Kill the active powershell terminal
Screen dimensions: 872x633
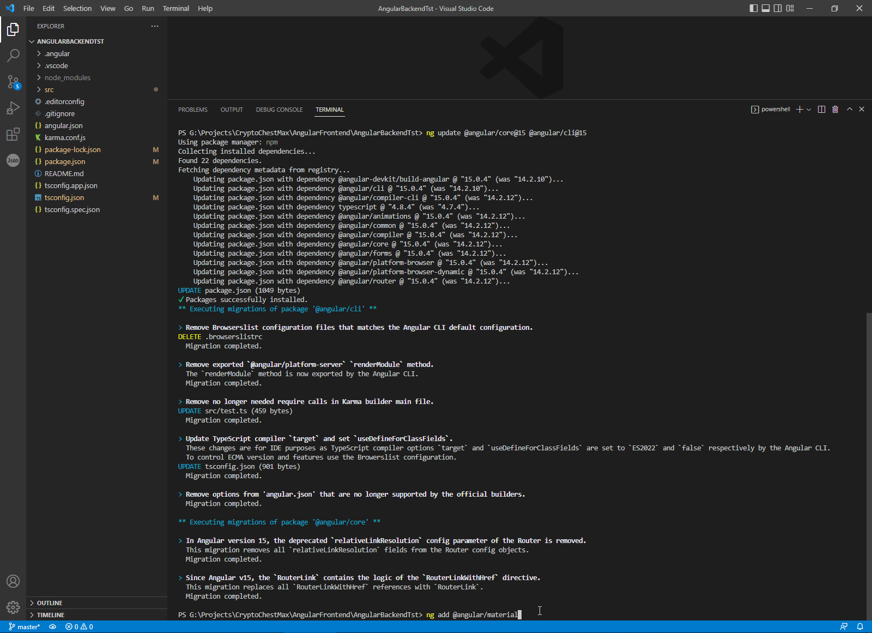tap(835, 109)
